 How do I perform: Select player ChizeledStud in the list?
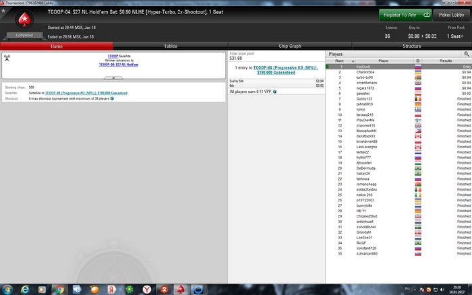399,216
